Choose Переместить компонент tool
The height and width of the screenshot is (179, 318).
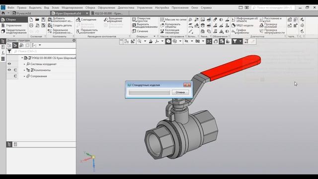coord(87,31)
